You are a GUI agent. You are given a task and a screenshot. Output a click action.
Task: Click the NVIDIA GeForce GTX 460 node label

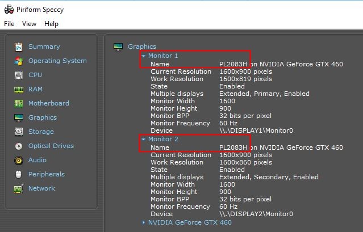[190, 222]
